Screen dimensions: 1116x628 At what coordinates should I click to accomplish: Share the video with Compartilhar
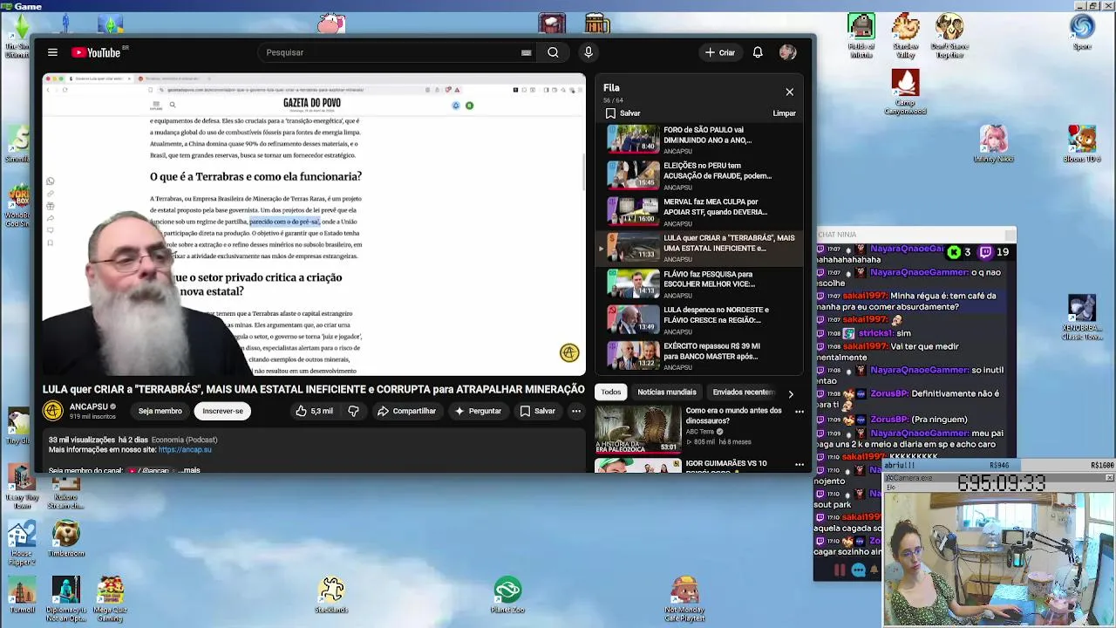406,411
